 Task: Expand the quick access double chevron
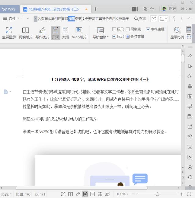click(x=28, y=19)
